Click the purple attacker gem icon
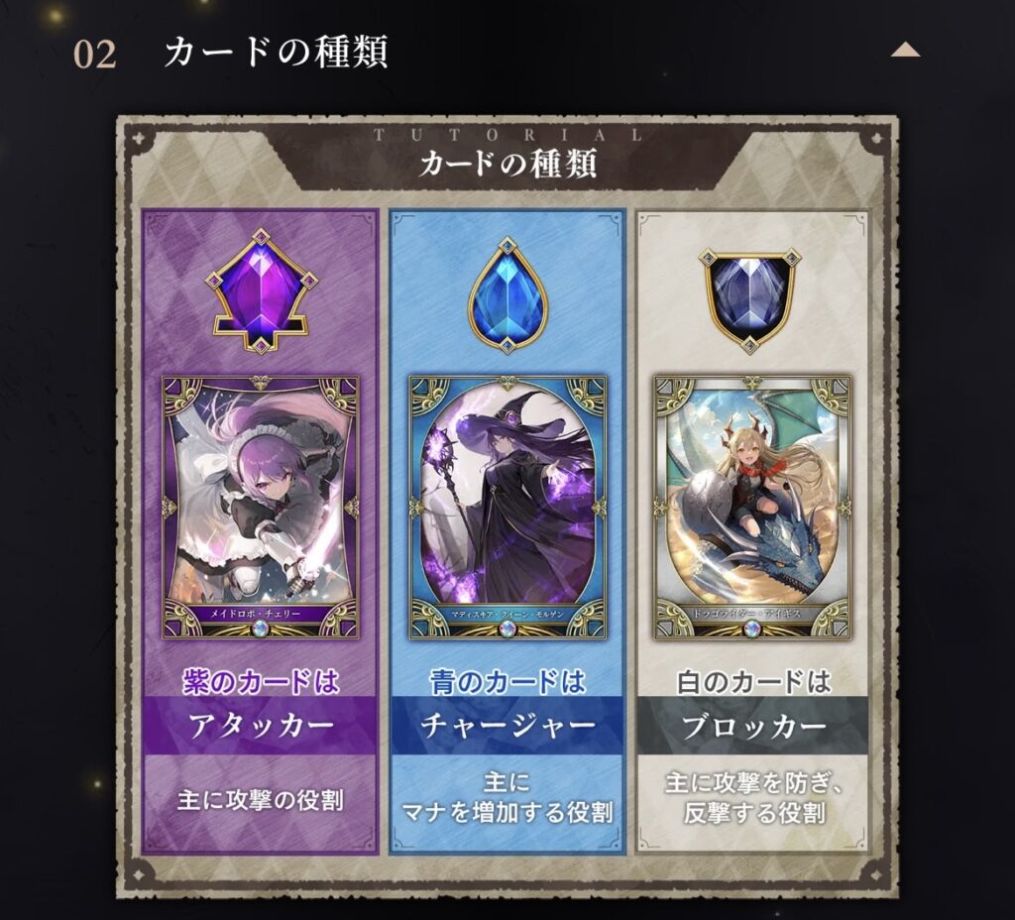The width and height of the screenshot is (1015, 920). tap(261, 289)
